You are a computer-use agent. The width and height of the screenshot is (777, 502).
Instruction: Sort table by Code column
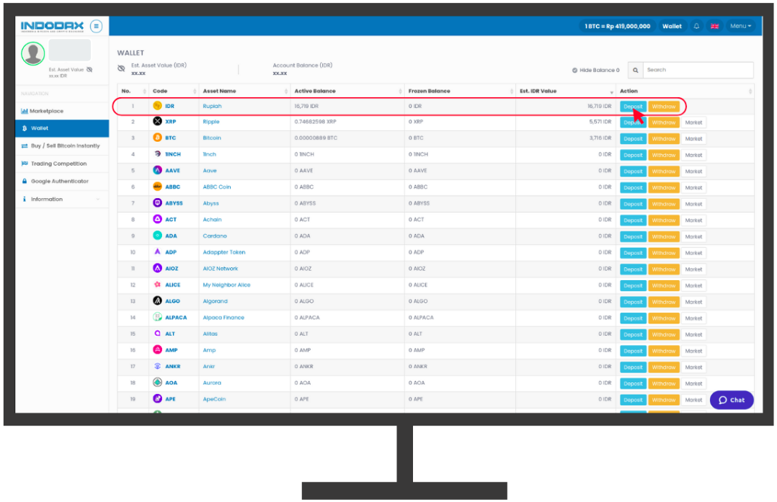tap(174, 91)
